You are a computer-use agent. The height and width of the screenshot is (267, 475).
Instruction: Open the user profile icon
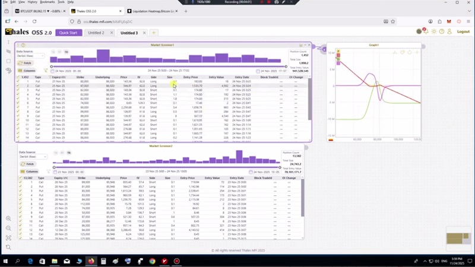[449, 31]
